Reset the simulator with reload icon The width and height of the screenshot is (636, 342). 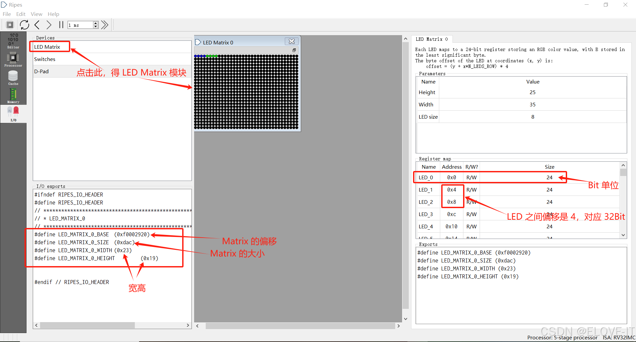pyautogui.click(x=25, y=25)
